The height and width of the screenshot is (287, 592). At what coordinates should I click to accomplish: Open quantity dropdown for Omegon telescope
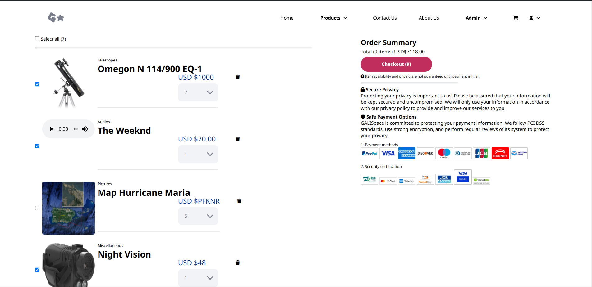198,92
